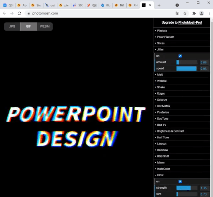Switch to the Sto browser tab
This screenshot has height=197, width=213.
coord(36,5)
